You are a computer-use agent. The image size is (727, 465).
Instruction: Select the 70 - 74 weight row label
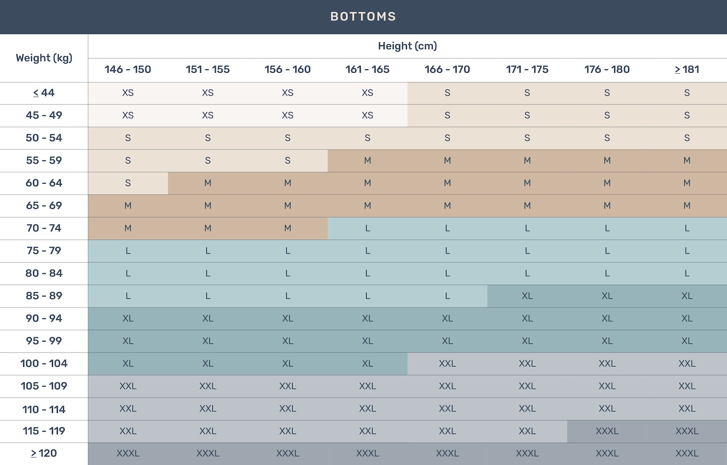[44, 228]
